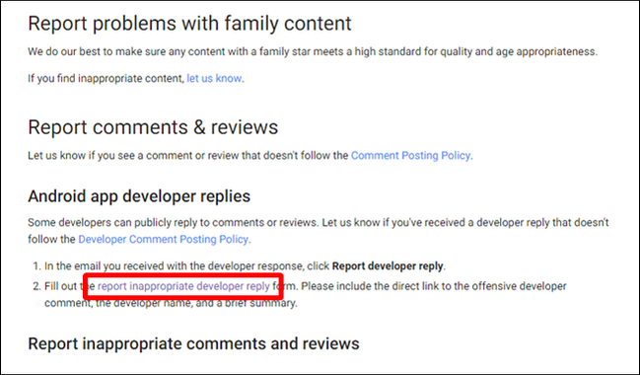Click the 'Report comments & reviews' heading
640x375 pixels.
click(x=153, y=127)
